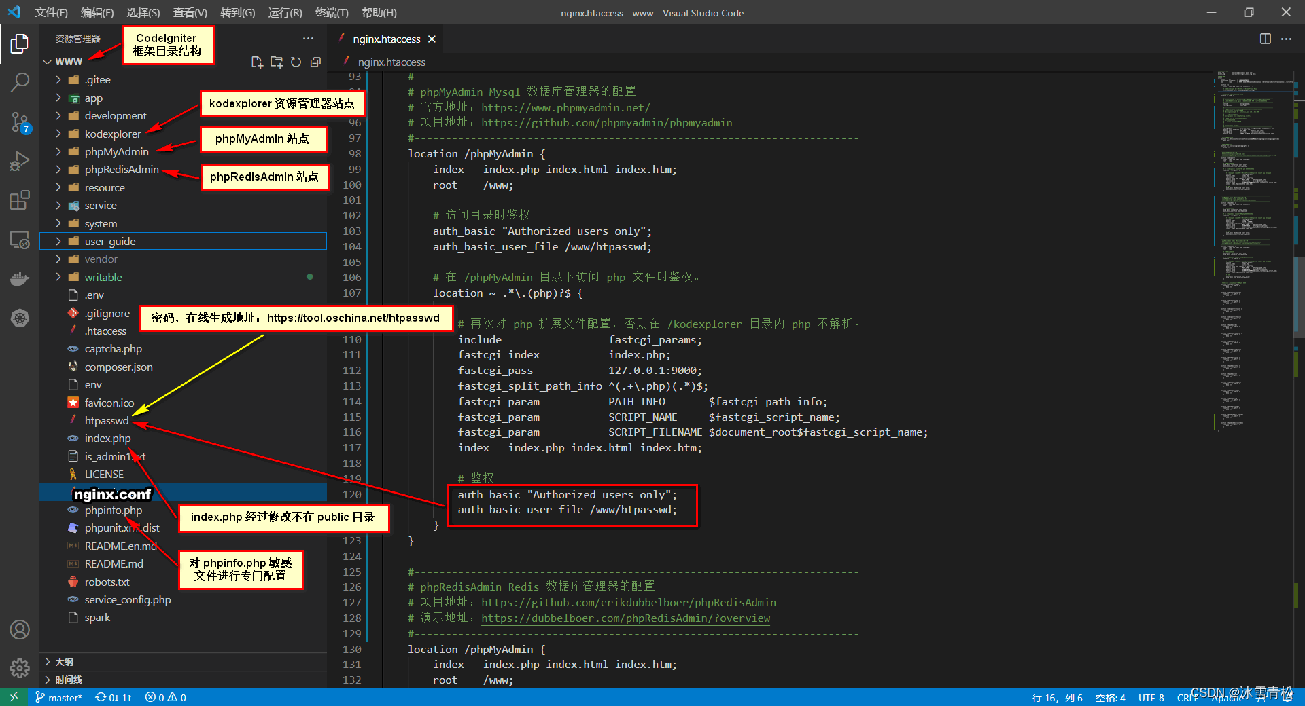Expand the resource folder
1305x706 pixels.
tap(58, 187)
